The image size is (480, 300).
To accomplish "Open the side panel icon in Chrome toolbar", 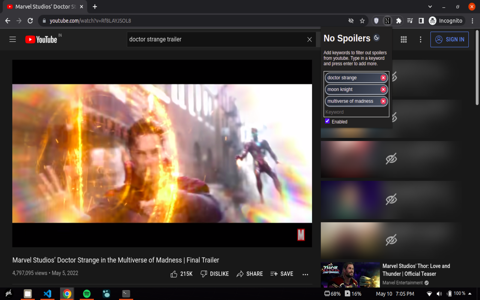I will (x=421, y=21).
